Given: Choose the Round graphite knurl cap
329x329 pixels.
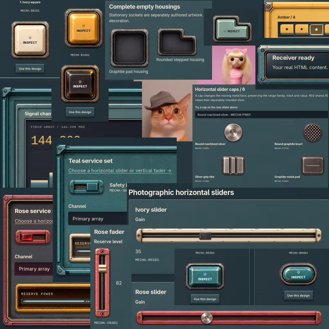Looking at the screenshot, I should (312, 132).
